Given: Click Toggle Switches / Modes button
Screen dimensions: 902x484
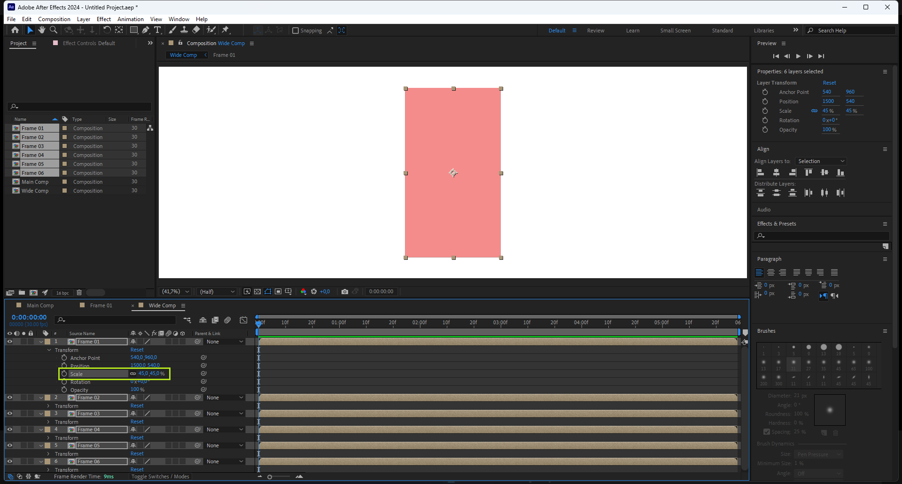Looking at the screenshot, I should (x=160, y=476).
